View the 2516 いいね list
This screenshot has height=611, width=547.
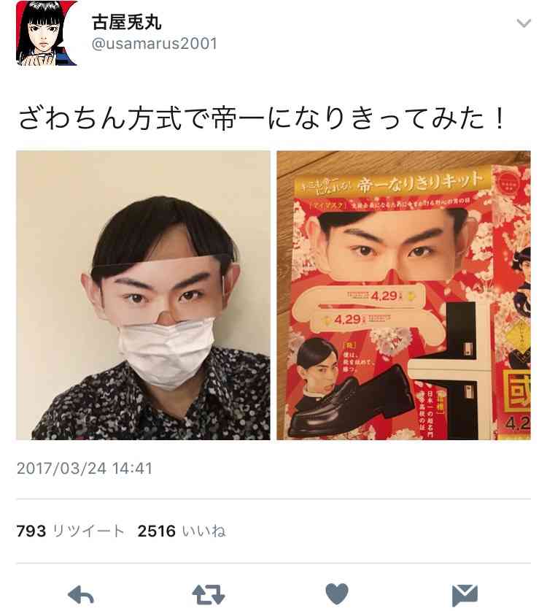pyautogui.click(x=182, y=531)
